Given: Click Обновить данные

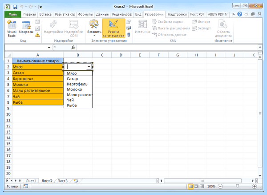Looking at the screenshot, I should pyautogui.click(x=170, y=35).
